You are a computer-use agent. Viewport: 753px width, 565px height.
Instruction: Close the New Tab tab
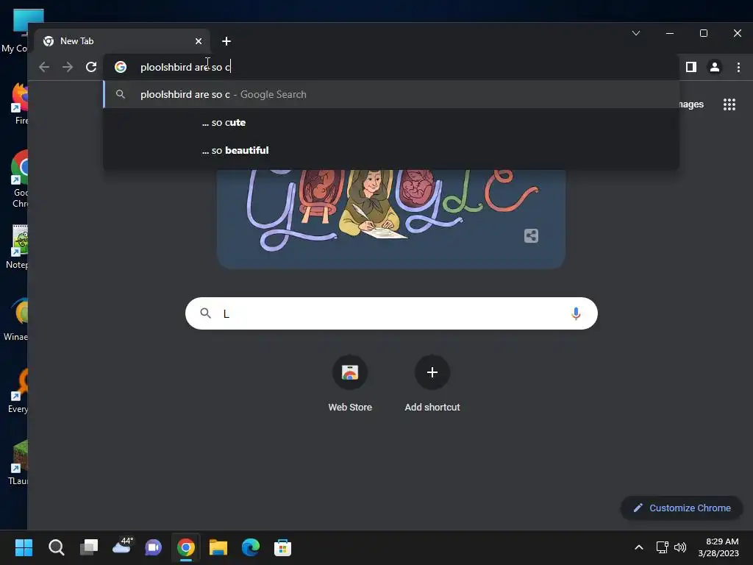[199, 41]
